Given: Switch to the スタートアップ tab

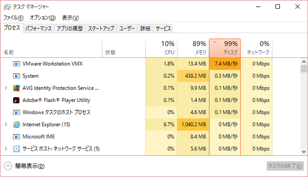Looking at the screenshot, I should click(101, 28).
